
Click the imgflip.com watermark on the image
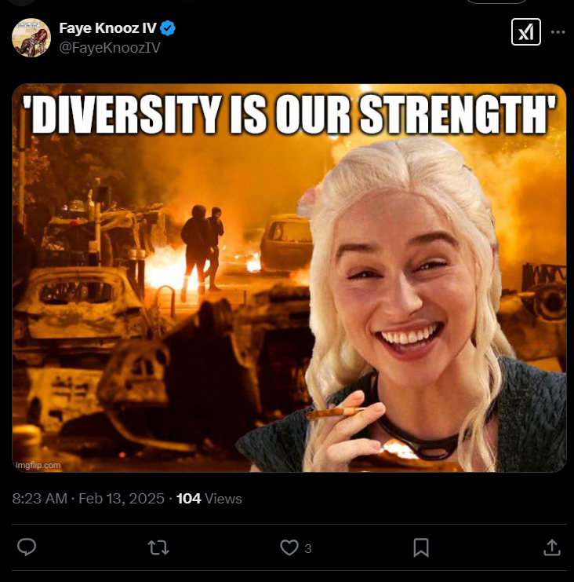(x=38, y=465)
